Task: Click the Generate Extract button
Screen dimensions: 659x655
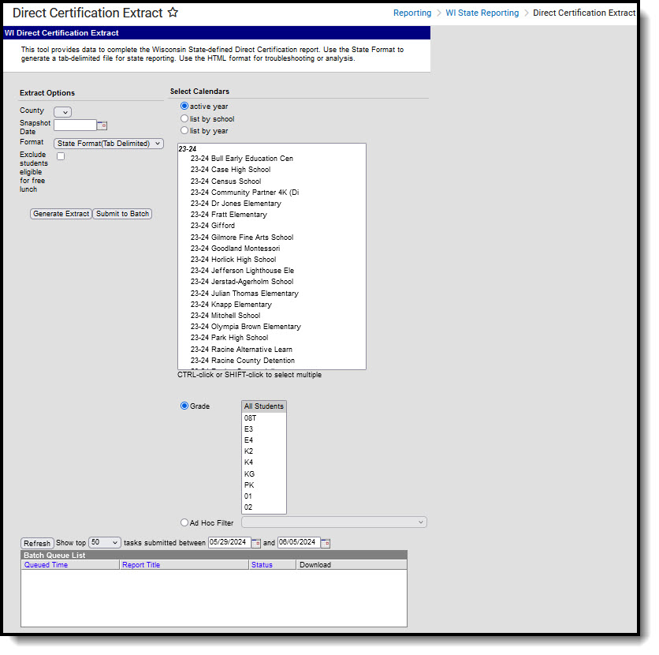Action: (61, 214)
